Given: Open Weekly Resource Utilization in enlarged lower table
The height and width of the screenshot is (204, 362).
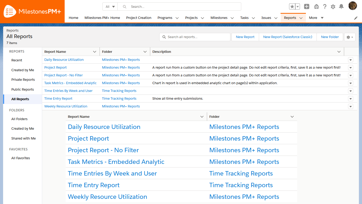Looking at the screenshot, I should (x=107, y=197).
